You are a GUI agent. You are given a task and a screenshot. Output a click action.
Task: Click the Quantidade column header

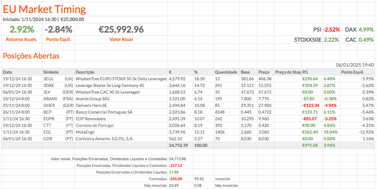[x=226, y=72]
